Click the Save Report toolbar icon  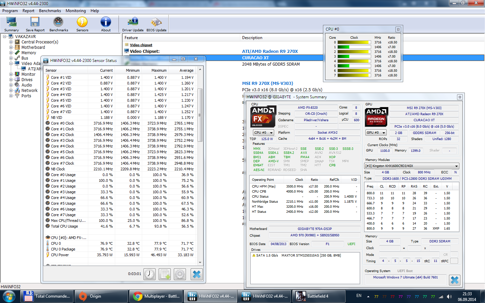35,24
